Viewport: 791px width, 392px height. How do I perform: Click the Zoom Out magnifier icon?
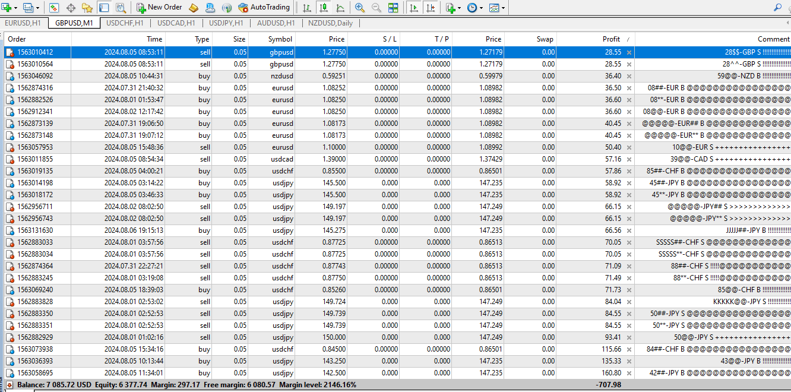pyautogui.click(x=376, y=8)
